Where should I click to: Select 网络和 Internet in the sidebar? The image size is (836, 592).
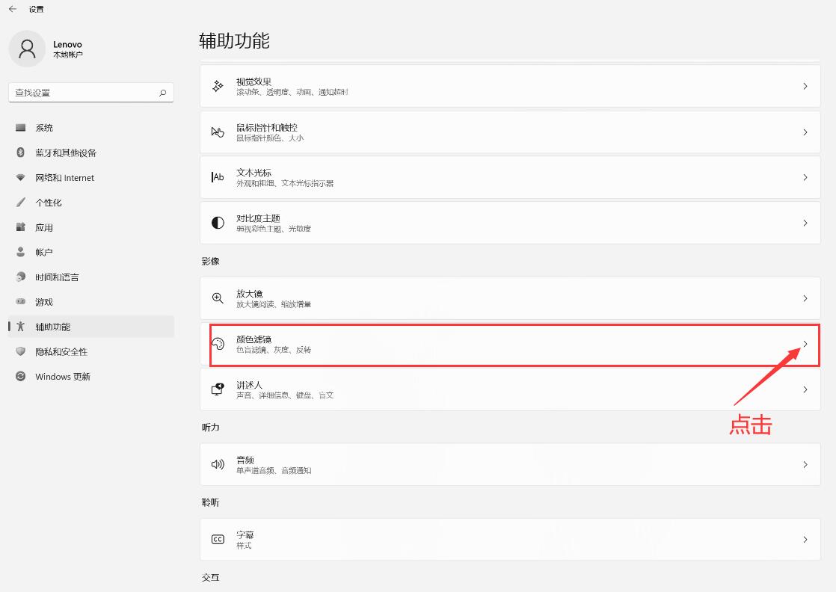[64, 178]
